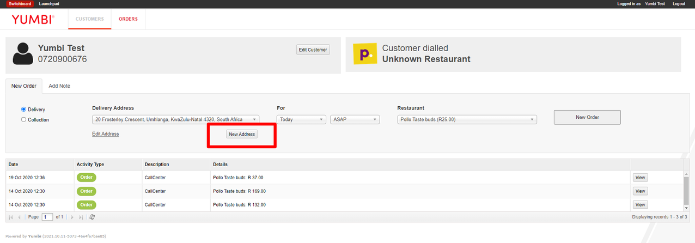
Task: Click Logout in the top bar
Action: pos(679,4)
